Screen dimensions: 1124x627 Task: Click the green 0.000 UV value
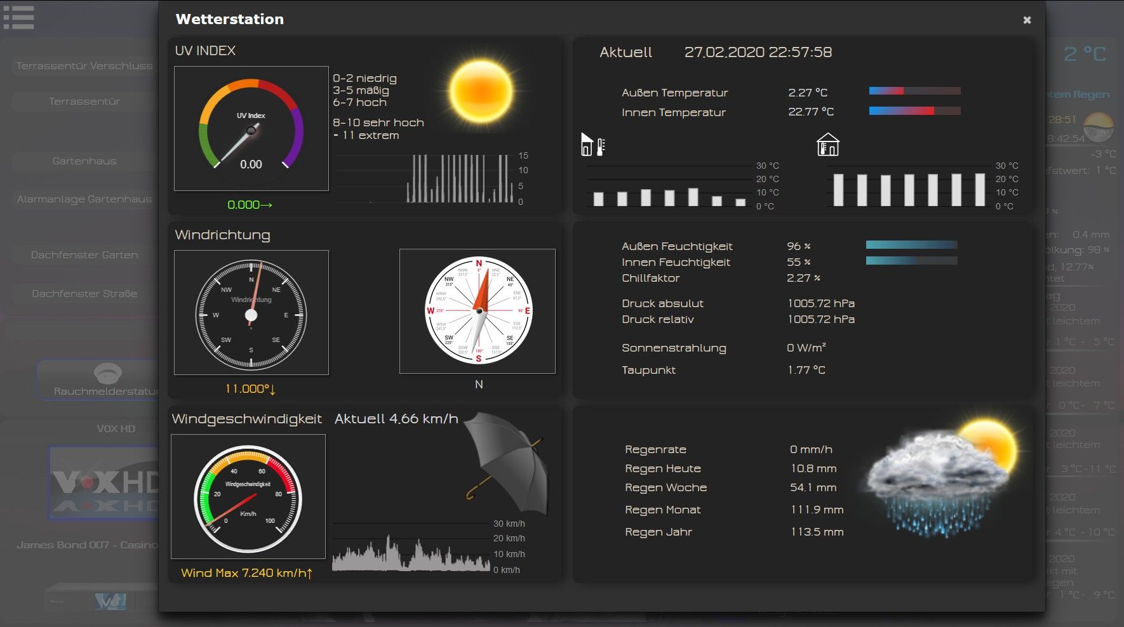[x=250, y=205]
